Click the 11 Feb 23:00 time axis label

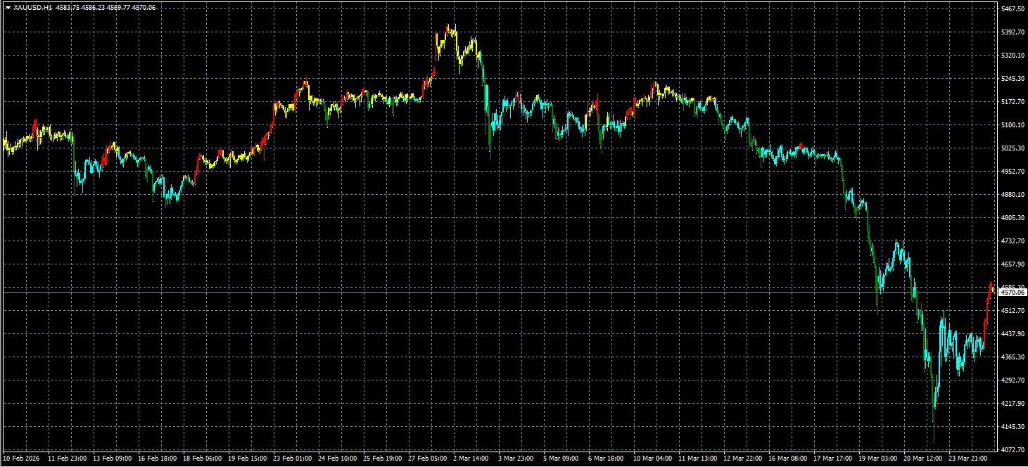[68, 459]
